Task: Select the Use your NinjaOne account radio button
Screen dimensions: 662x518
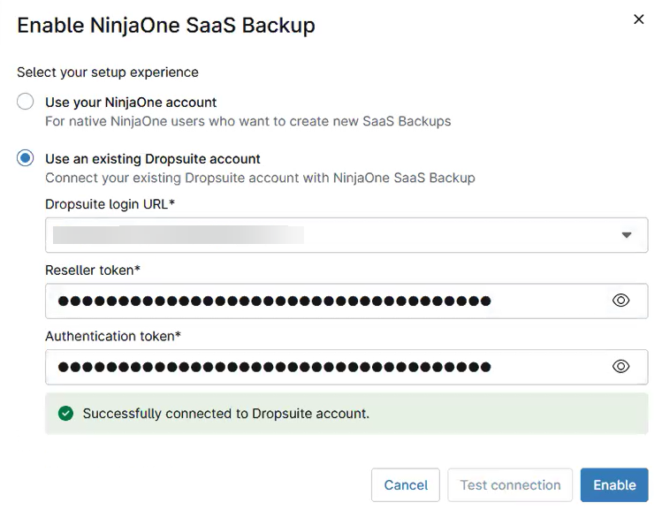Action: click(x=26, y=102)
